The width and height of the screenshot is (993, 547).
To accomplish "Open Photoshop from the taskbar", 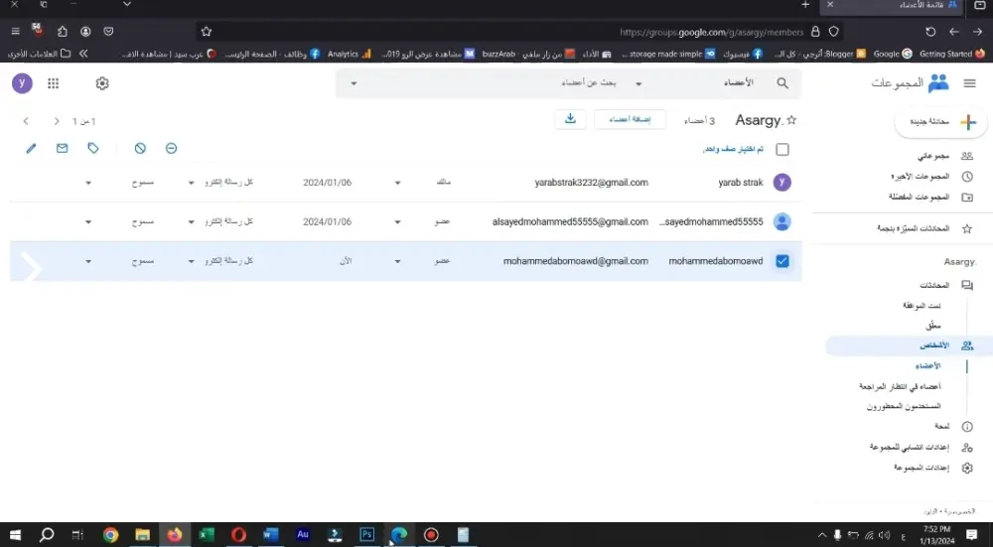I will tap(366, 535).
